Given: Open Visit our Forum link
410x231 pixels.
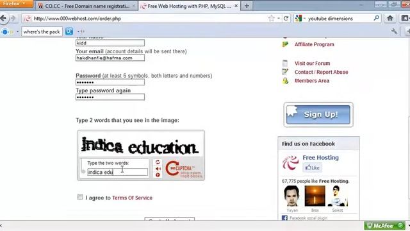Looking at the screenshot, I should coord(312,64).
